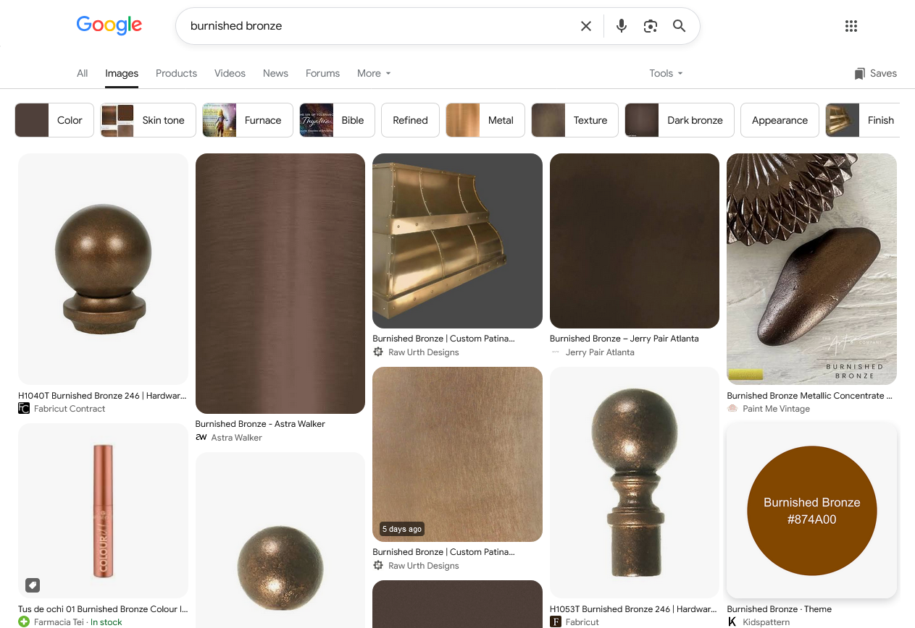Viewport: 915px width, 628px height.
Task: Open the Tools dropdown
Action: [x=666, y=73]
